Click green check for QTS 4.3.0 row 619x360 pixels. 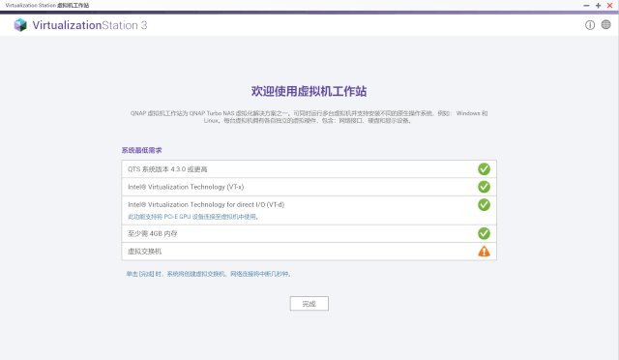point(484,169)
